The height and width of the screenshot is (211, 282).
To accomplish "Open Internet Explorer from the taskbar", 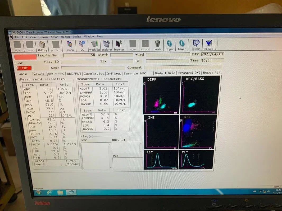I will pyautogui.click(x=49, y=193).
